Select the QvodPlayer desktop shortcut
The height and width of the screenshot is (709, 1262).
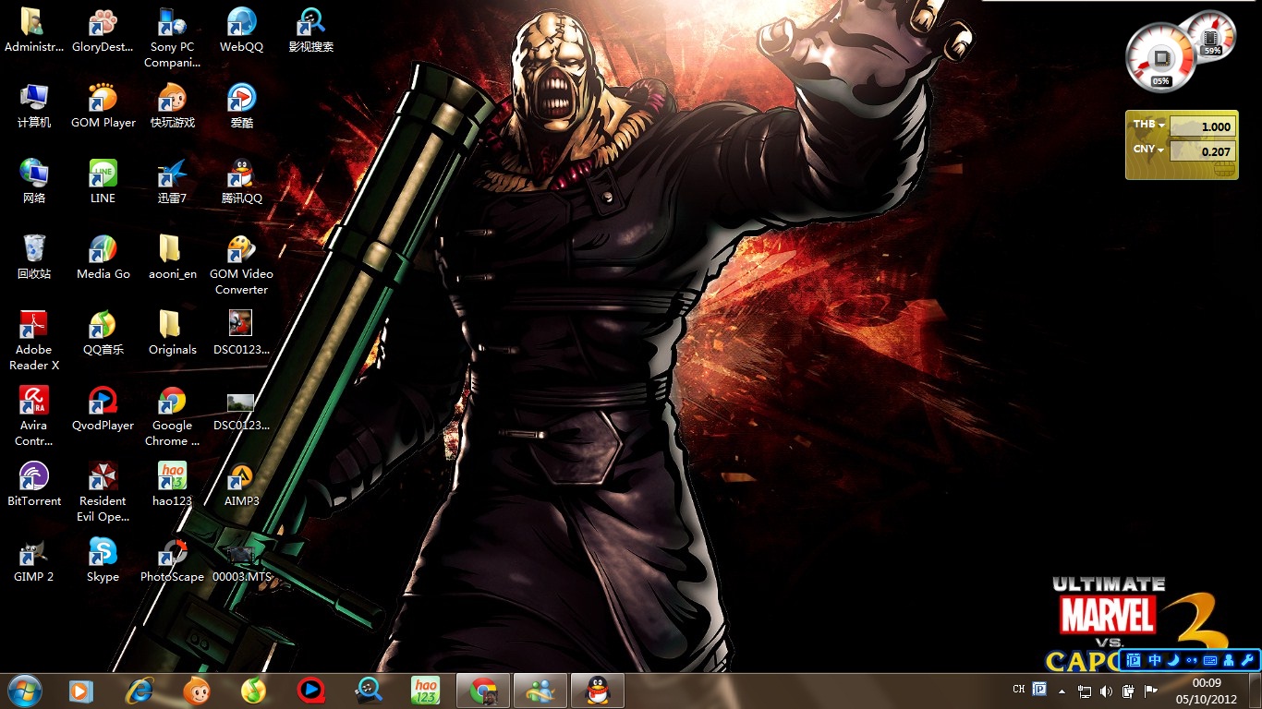click(x=103, y=409)
